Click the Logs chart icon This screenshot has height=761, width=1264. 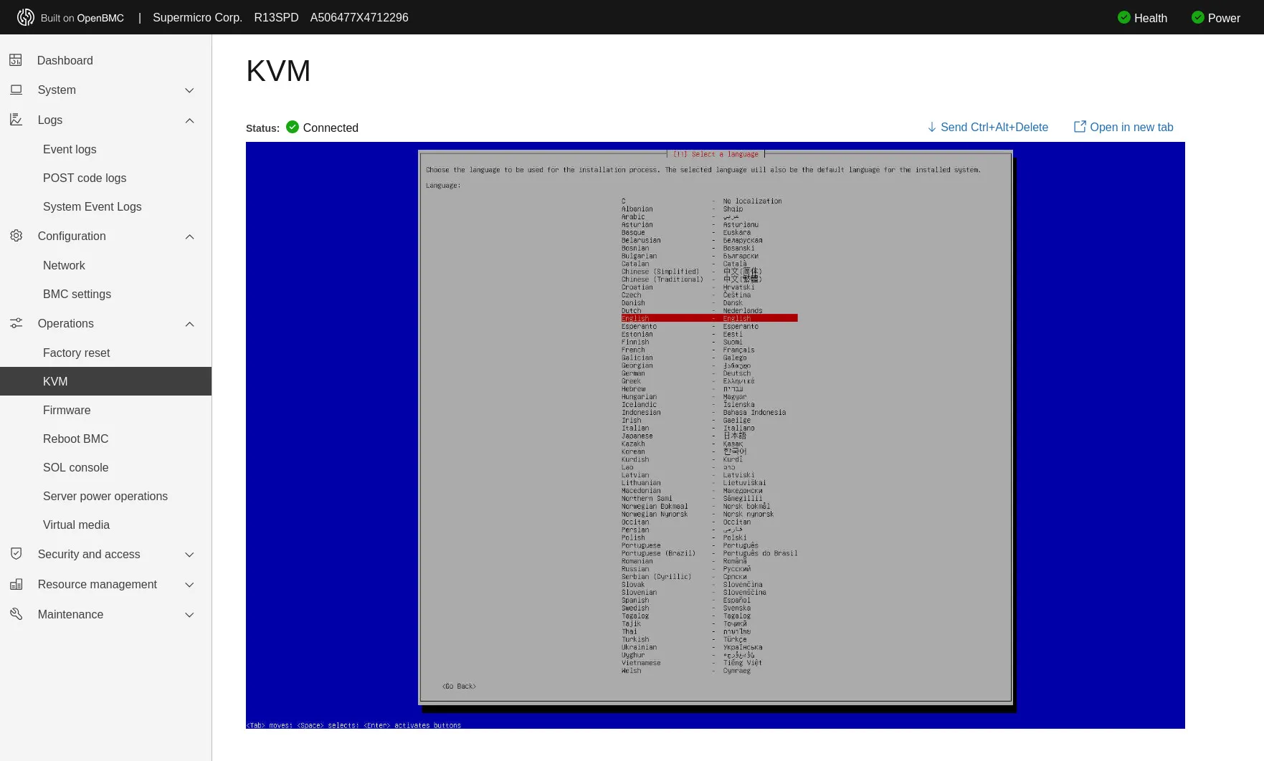coord(16,120)
